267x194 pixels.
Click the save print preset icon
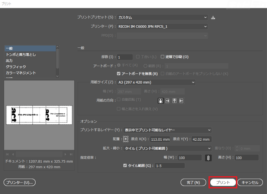click(213, 17)
